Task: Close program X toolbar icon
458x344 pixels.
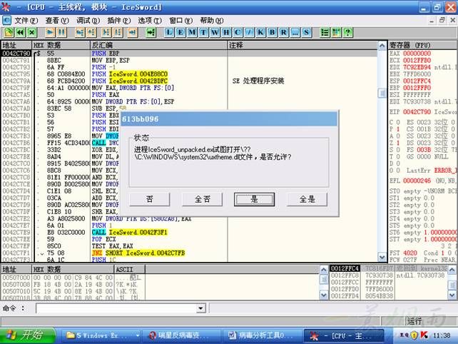Action: click(x=31, y=32)
